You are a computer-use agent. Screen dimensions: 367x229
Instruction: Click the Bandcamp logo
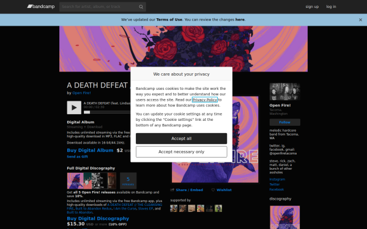(x=41, y=7)
